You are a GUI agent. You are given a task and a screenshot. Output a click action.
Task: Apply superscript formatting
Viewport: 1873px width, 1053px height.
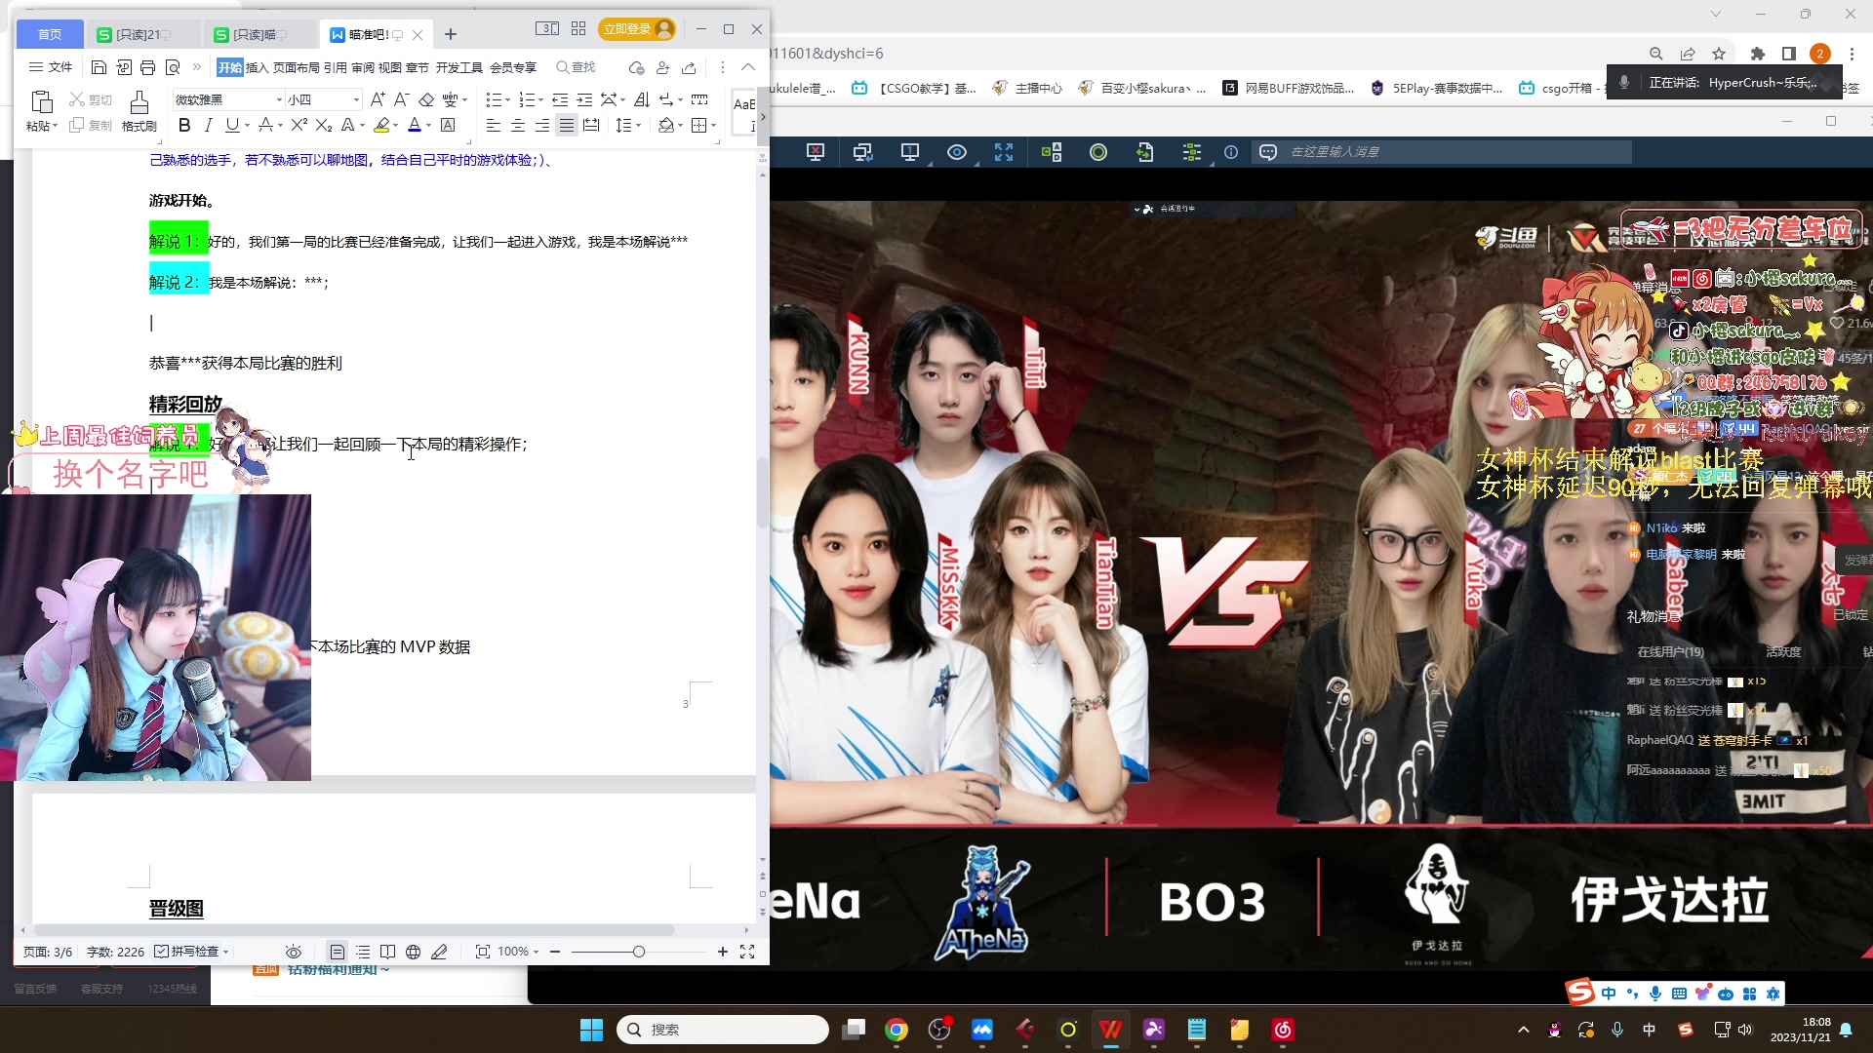click(299, 125)
